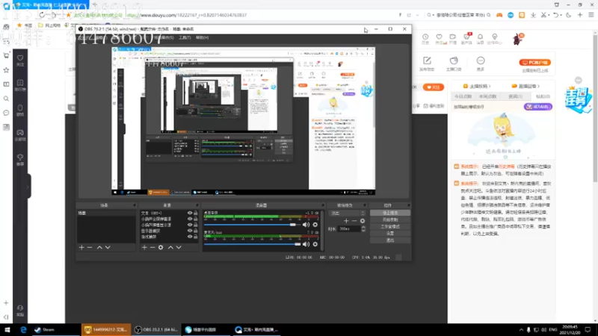
Task: Open scene transition type dropdown
Action: (x=348, y=214)
